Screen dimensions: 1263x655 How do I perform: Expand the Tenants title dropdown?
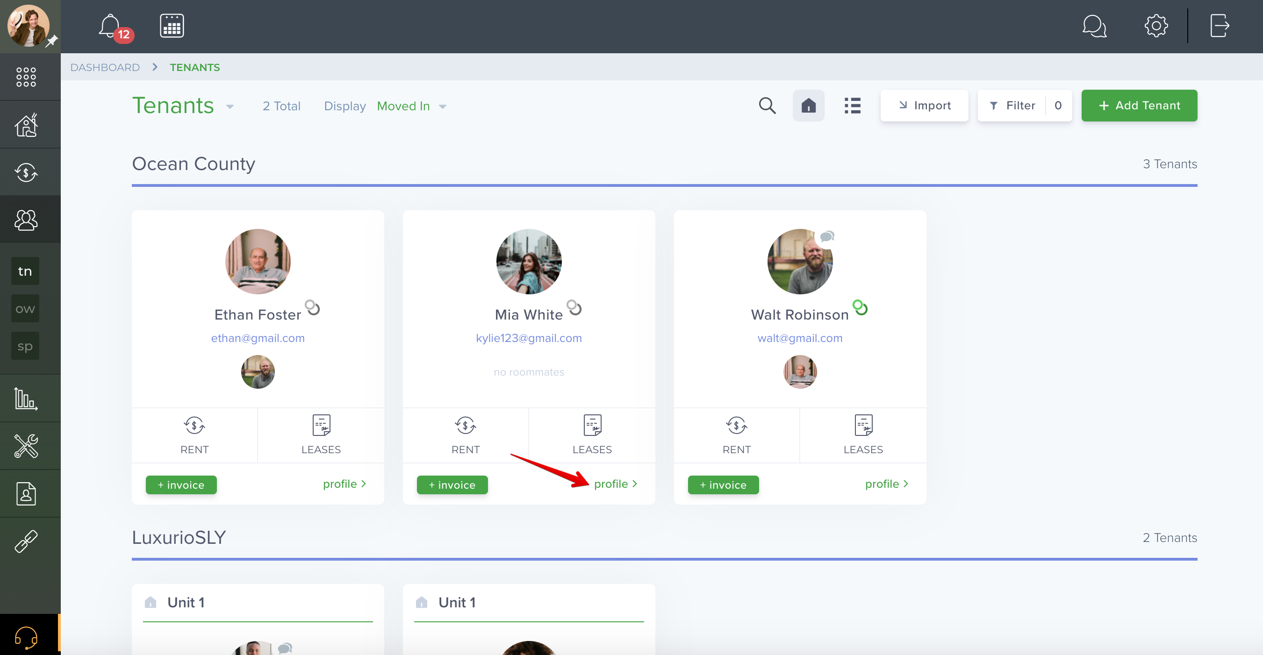pos(230,107)
